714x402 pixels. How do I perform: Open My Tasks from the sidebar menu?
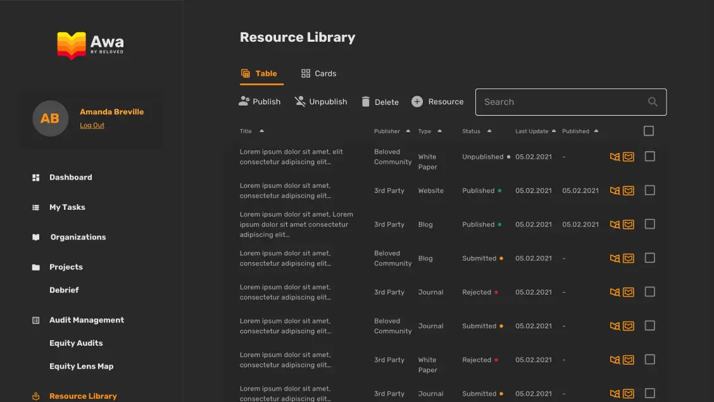(68, 207)
